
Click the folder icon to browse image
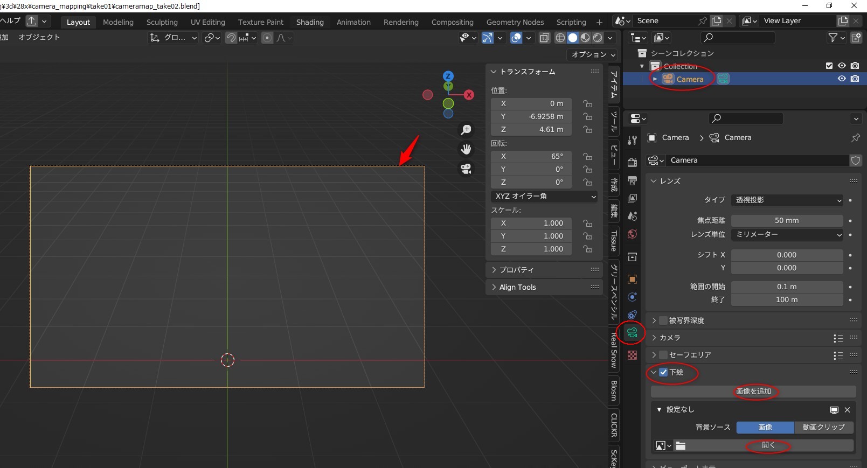click(681, 446)
